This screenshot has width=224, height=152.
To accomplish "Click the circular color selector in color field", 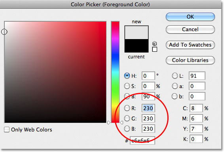I will click(4, 32).
